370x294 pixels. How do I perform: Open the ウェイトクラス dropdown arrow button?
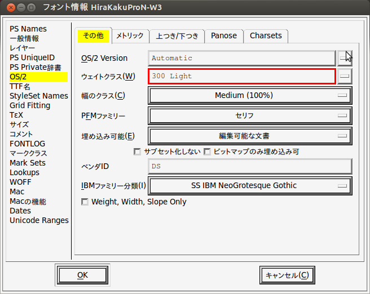(345, 76)
